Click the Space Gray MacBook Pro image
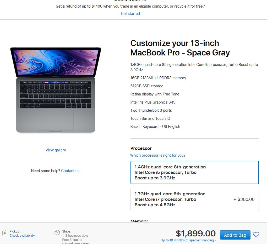 coord(56,90)
